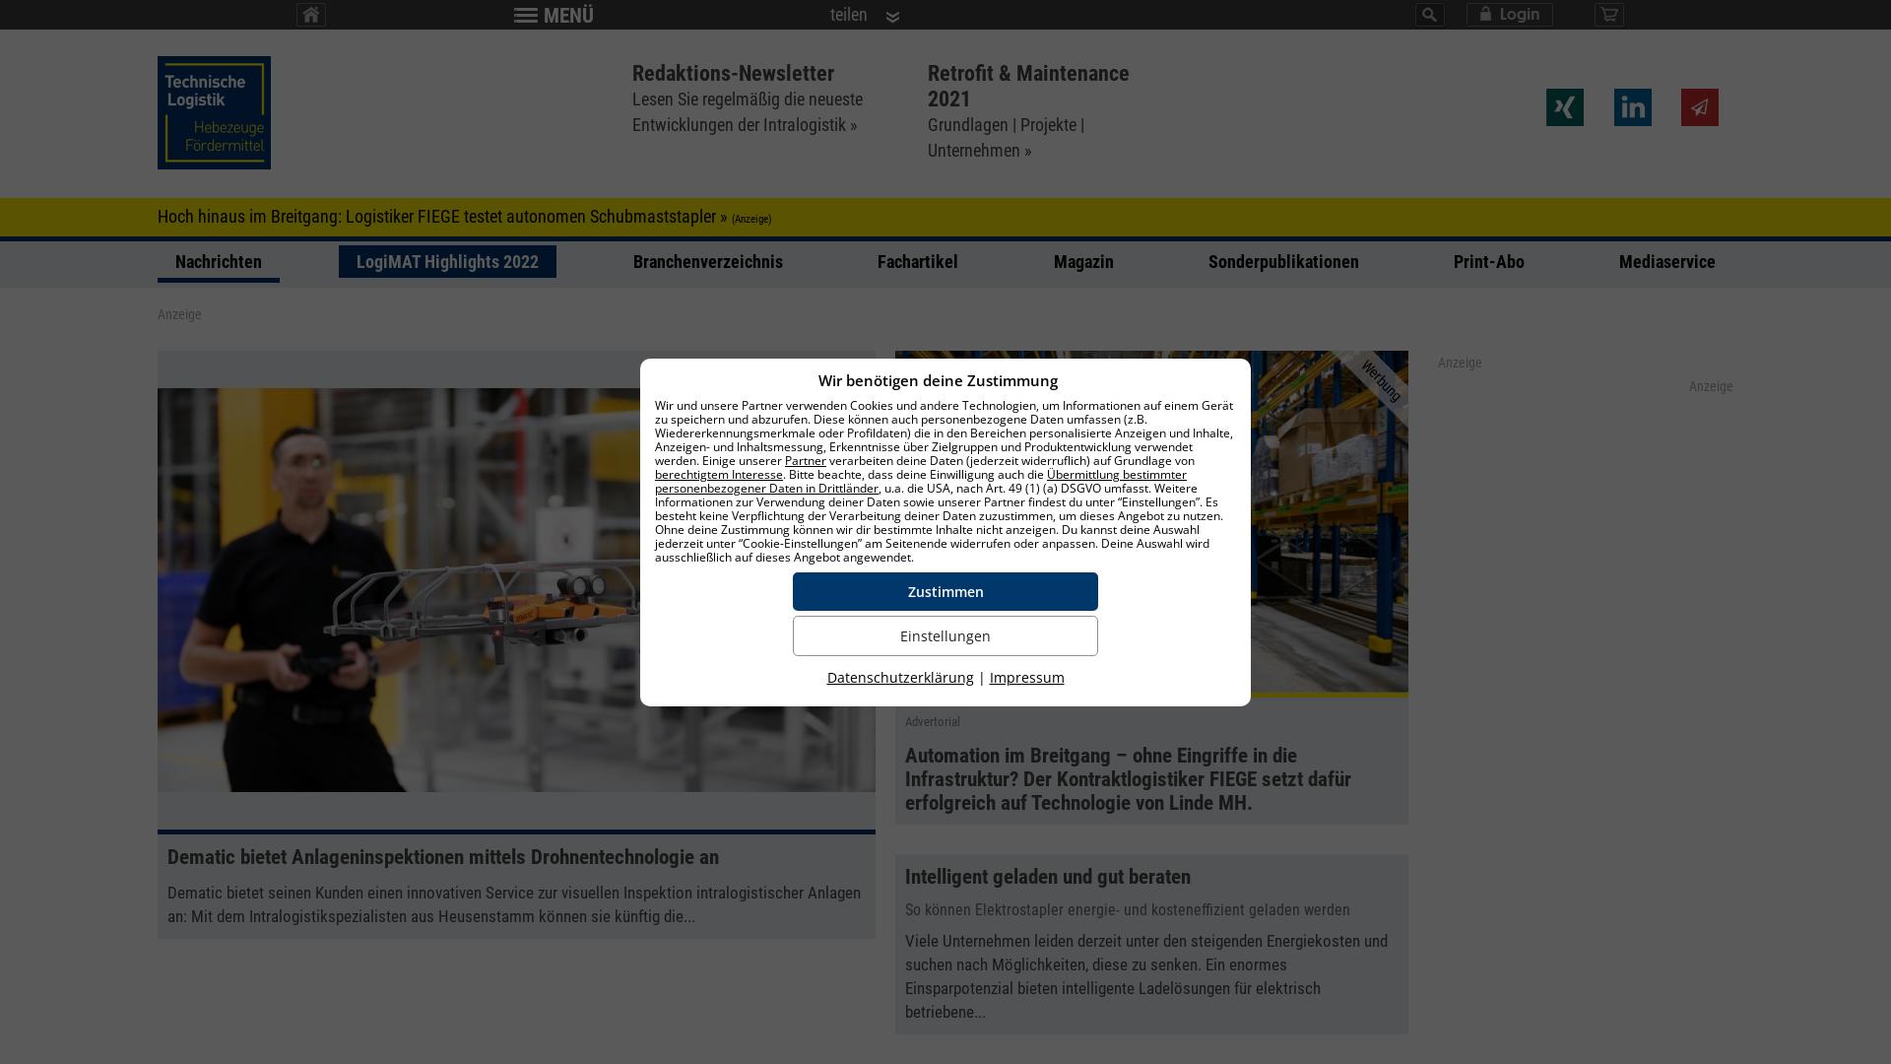Open Automation im Breitgang advertorial headline
The height and width of the screenshot is (1064, 1891).
point(1128,779)
